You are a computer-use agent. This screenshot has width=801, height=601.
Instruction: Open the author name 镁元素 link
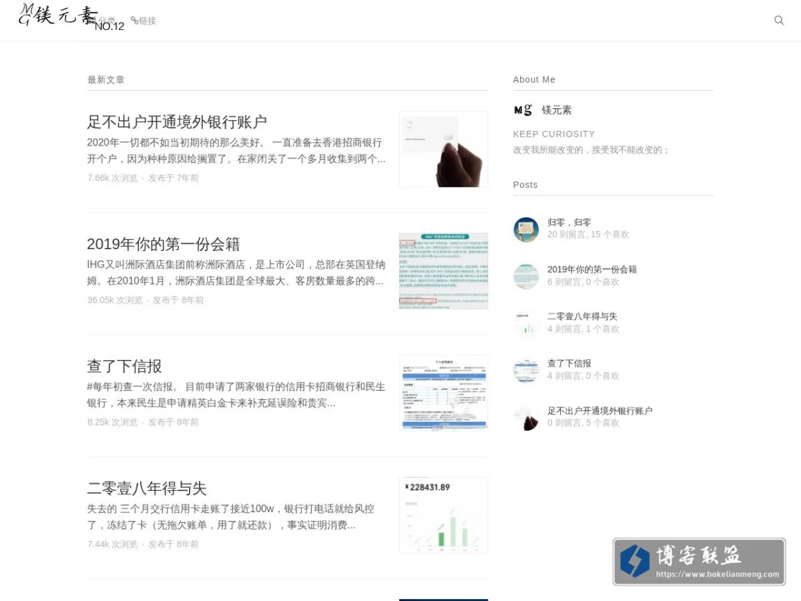tap(557, 110)
